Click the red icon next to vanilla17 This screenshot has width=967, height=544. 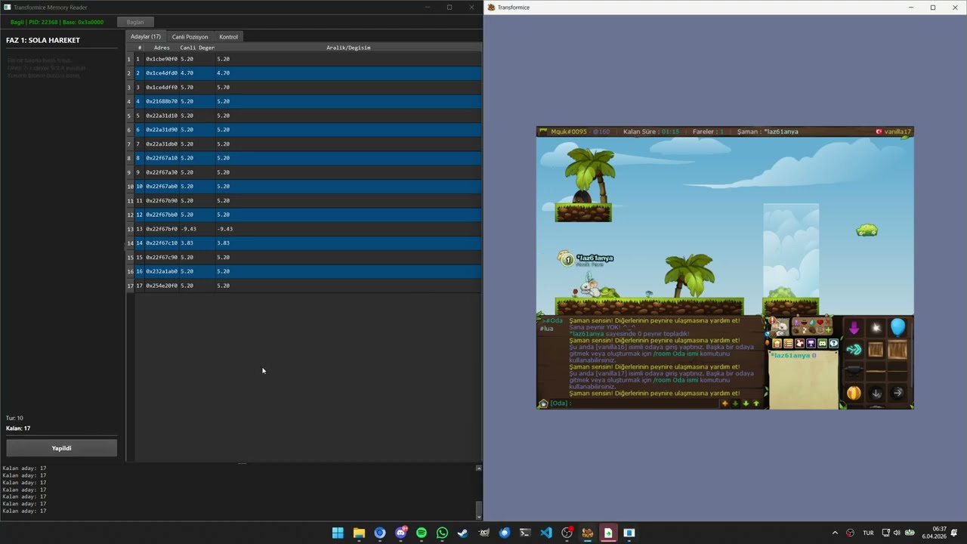tap(879, 131)
